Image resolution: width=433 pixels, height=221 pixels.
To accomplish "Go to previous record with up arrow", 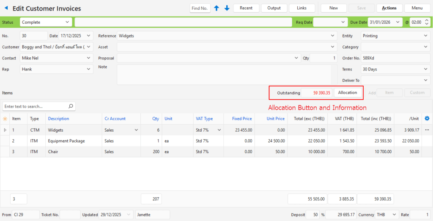I will click(x=216, y=8).
